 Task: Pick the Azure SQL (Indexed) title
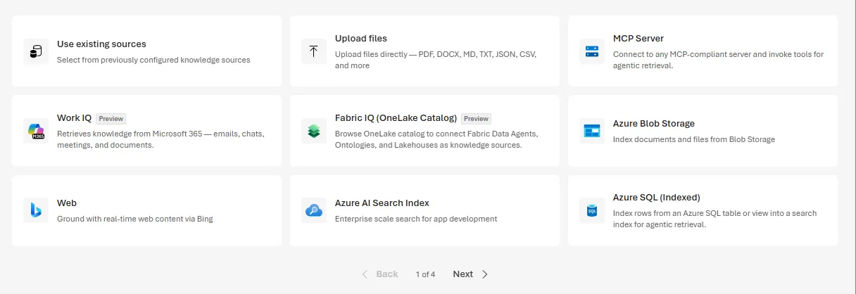pyautogui.click(x=657, y=197)
